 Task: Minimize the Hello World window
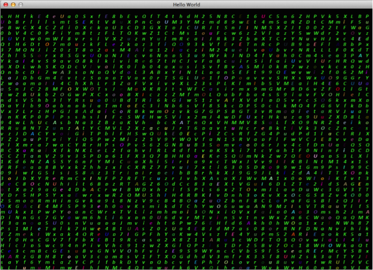coord(13,5)
